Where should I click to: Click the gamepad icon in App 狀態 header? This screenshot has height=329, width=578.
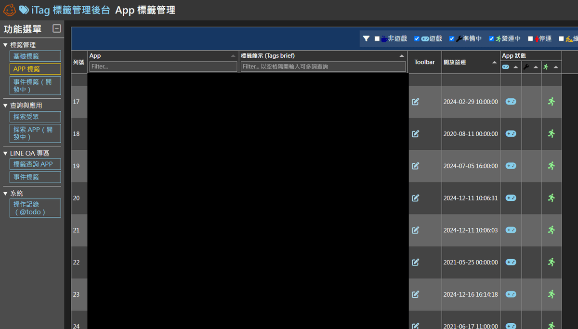tap(506, 67)
